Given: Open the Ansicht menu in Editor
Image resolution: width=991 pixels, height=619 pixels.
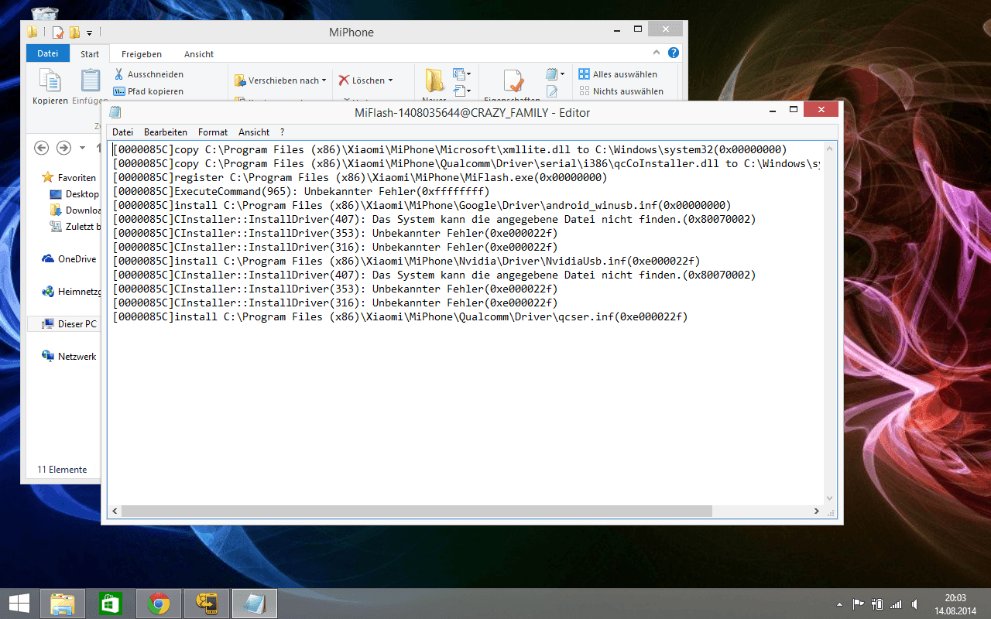Looking at the screenshot, I should (254, 132).
